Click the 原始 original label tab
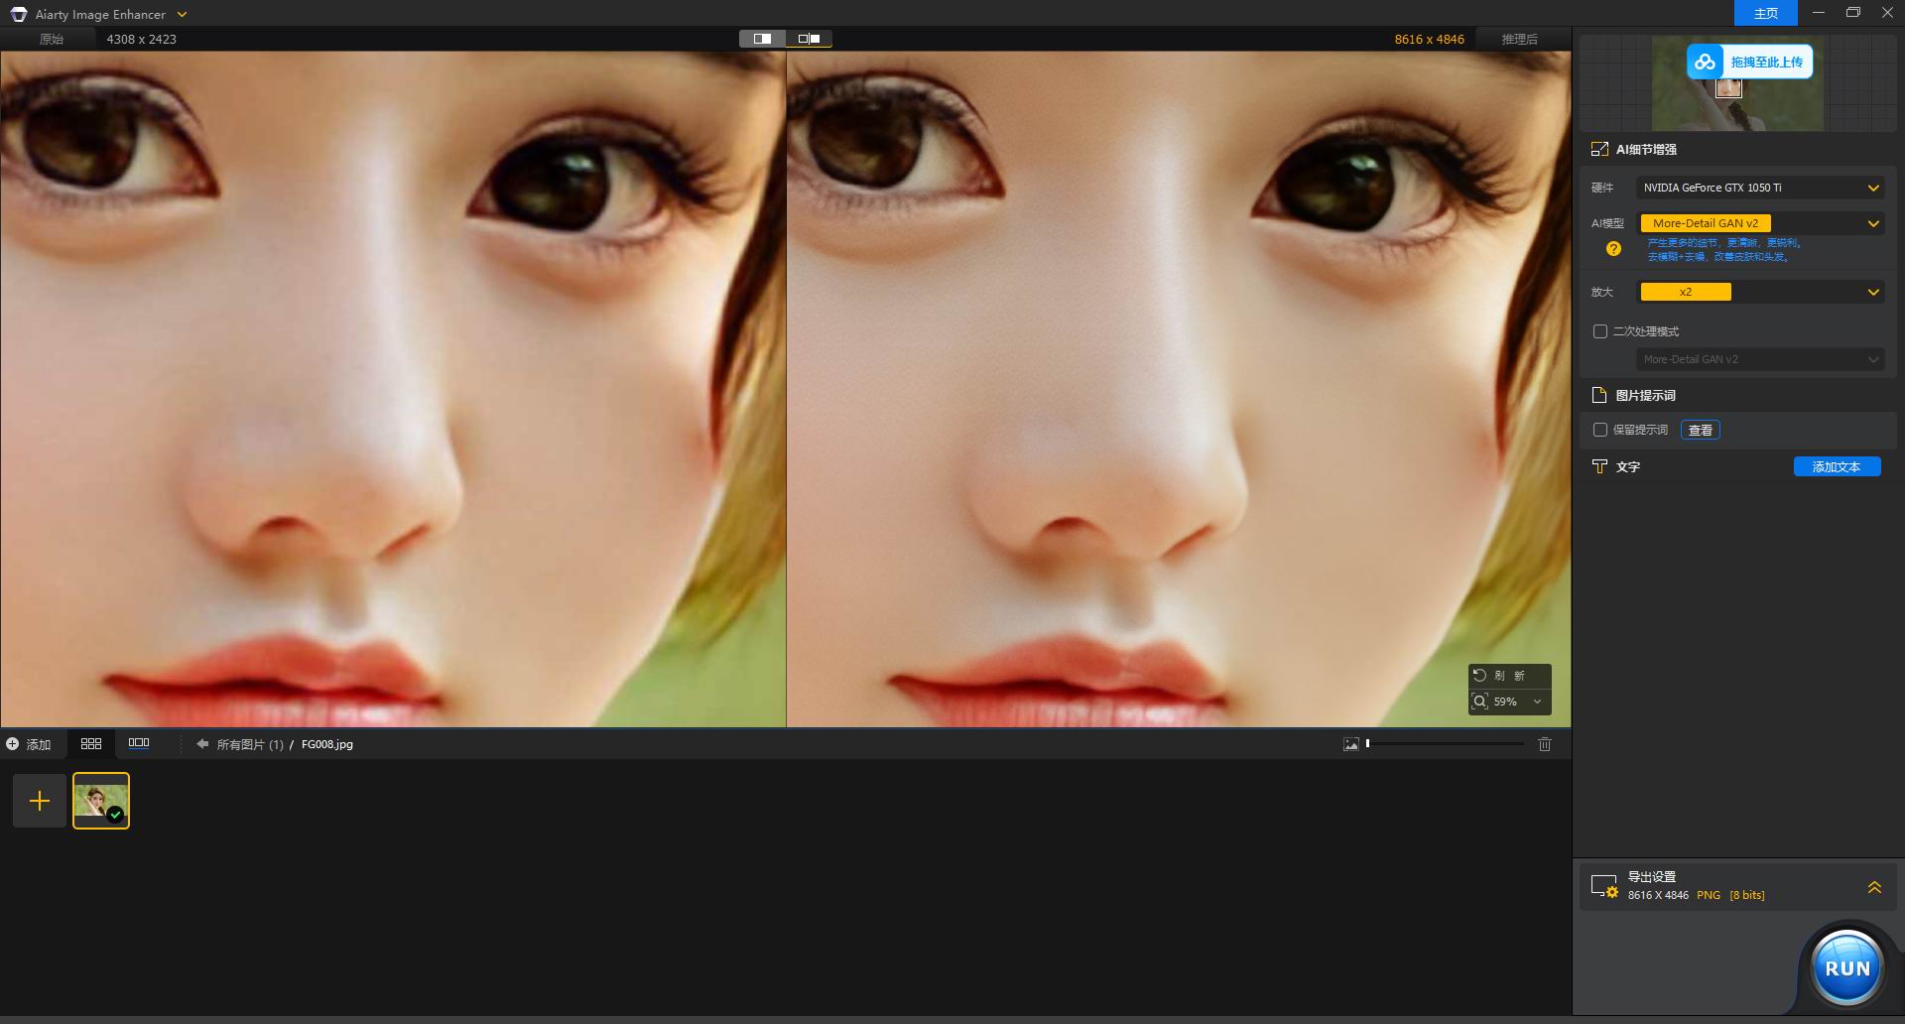 [x=52, y=39]
